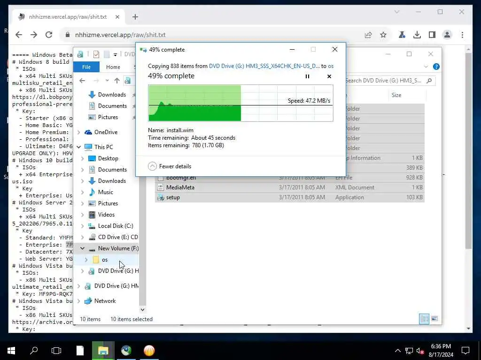The height and width of the screenshot is (360, 481).
Task: Reload the browser page
Action: click(x=49, y=35)
